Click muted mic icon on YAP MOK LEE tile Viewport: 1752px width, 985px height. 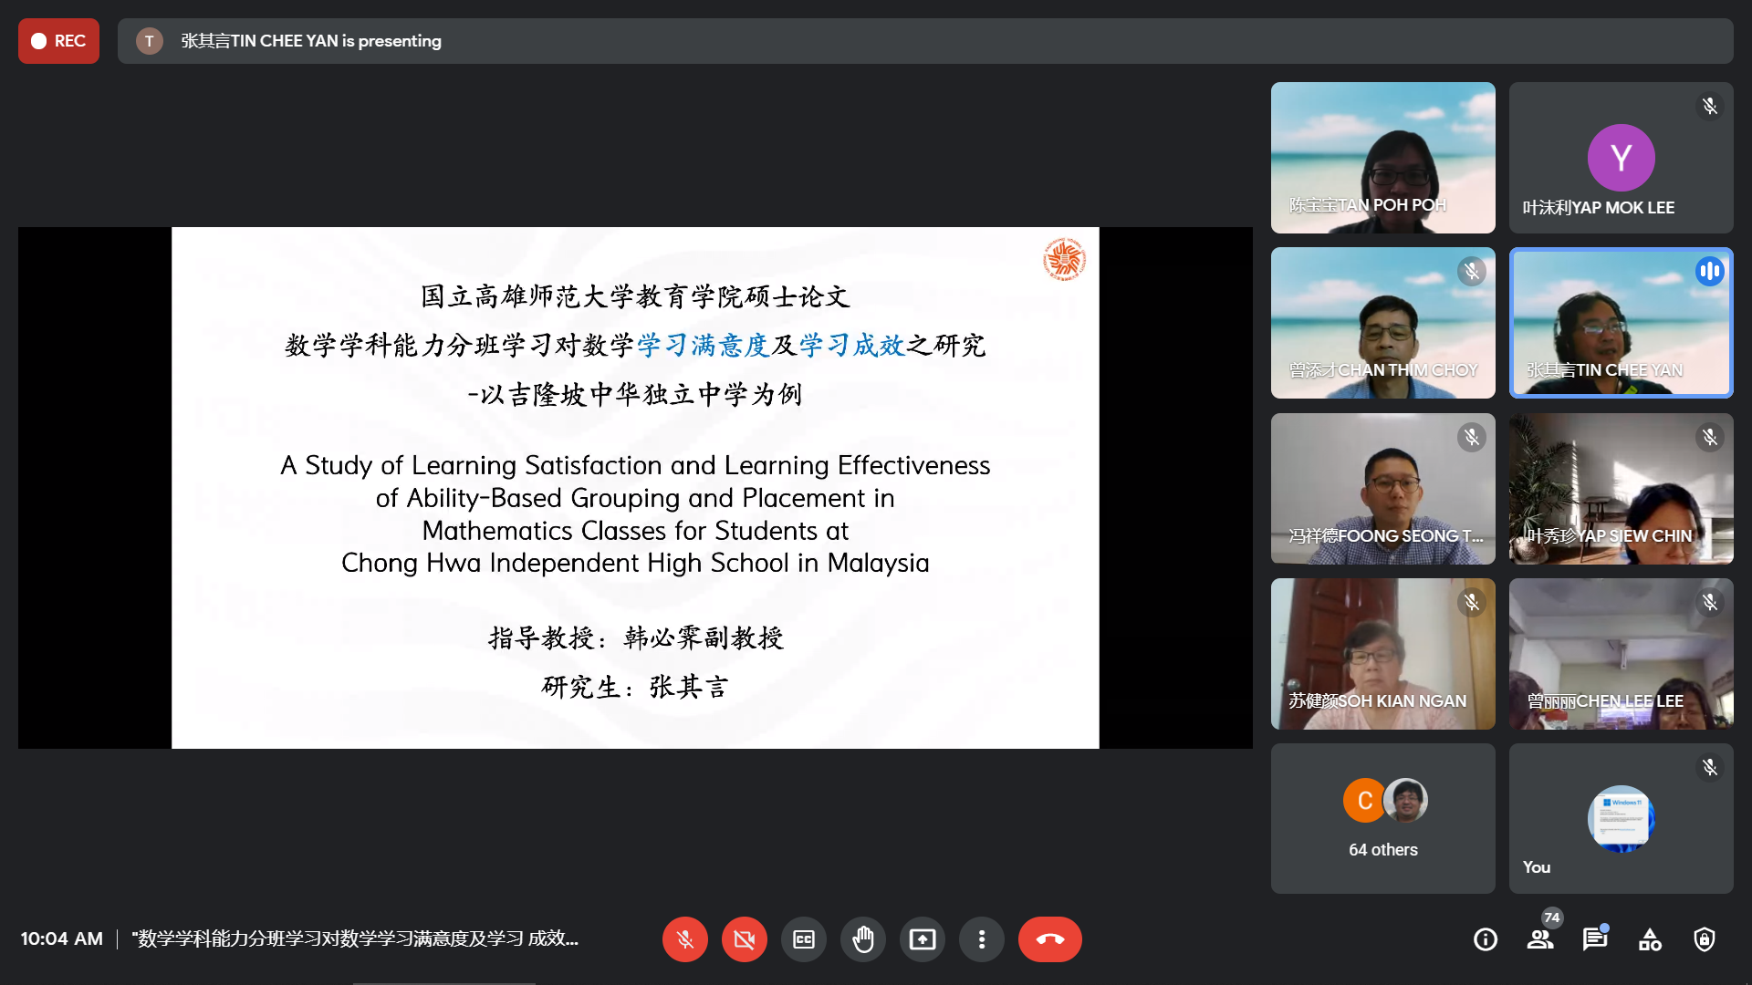[x=1709, y=107]
